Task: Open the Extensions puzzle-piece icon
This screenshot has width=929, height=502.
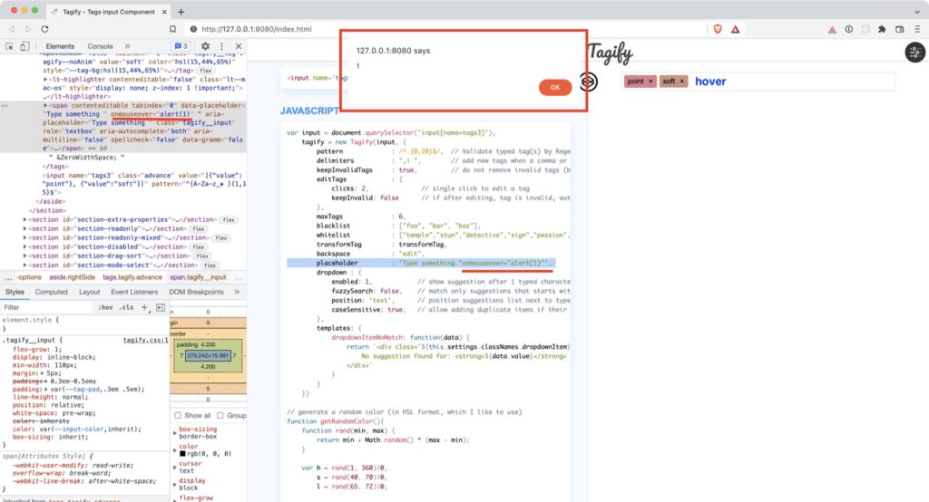Action: tap(882, 29)
